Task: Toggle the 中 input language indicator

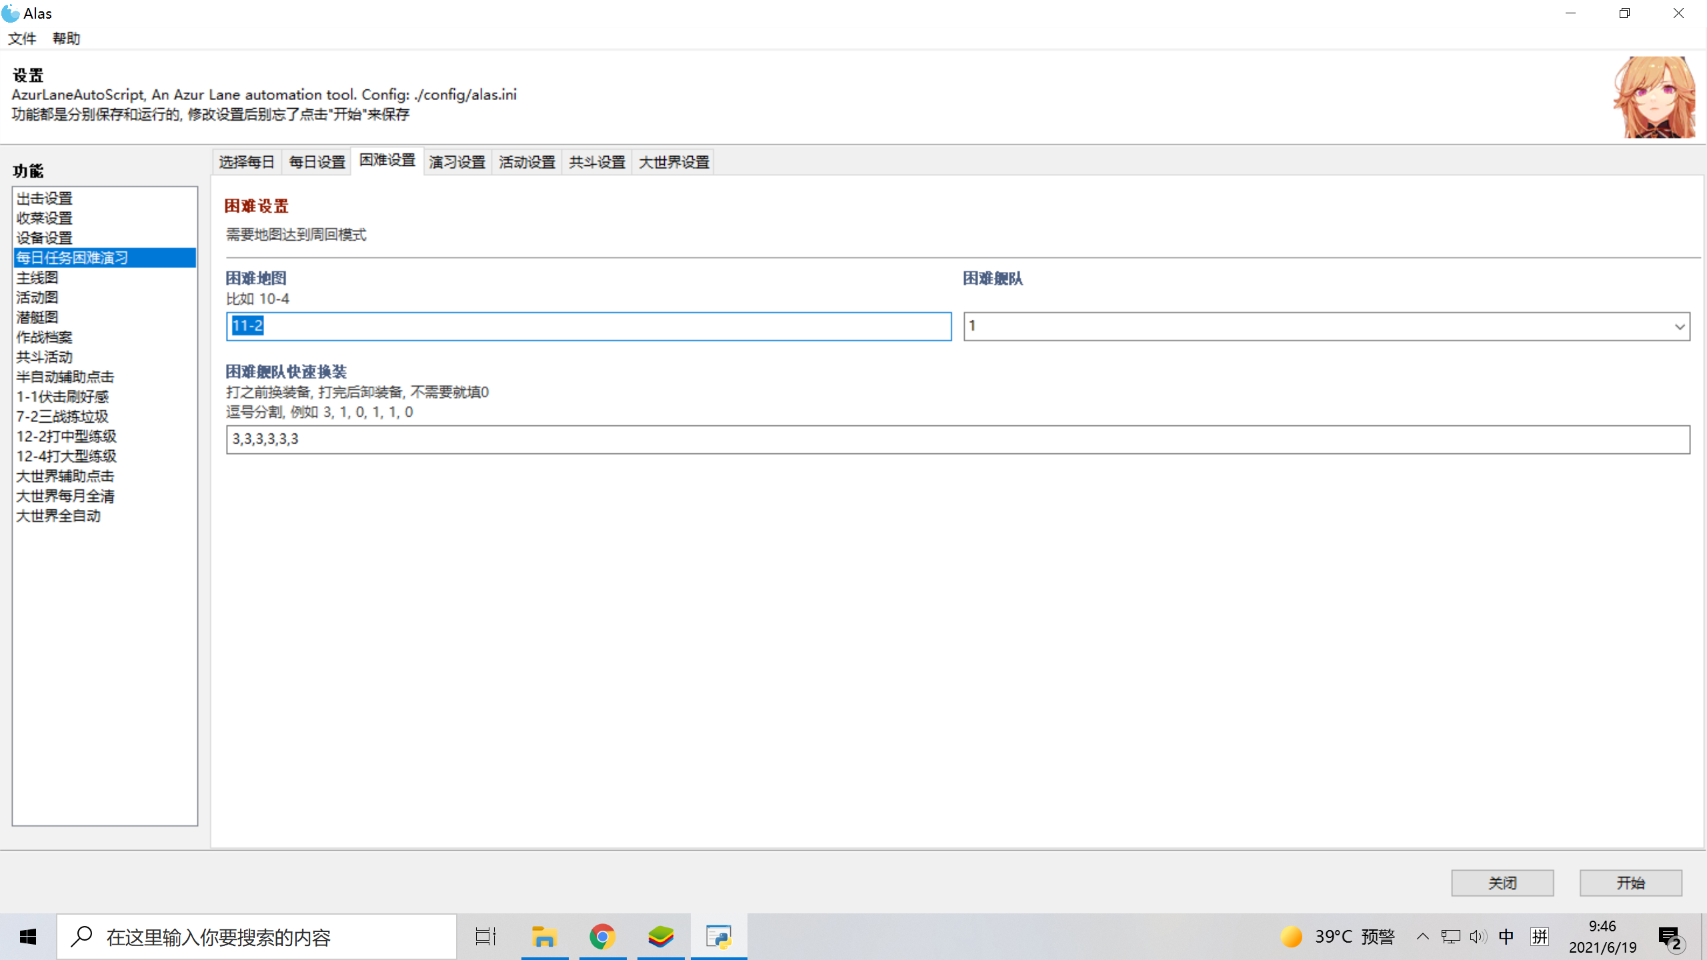Action: click(1506, 937)
